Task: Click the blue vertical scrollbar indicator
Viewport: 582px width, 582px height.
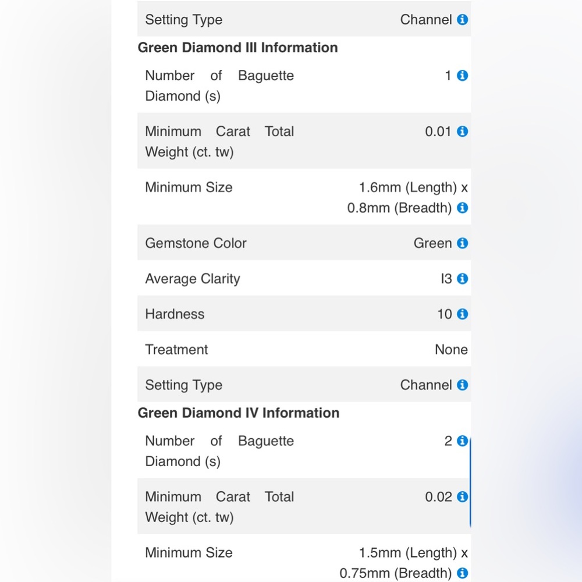Action: point(470,482)
